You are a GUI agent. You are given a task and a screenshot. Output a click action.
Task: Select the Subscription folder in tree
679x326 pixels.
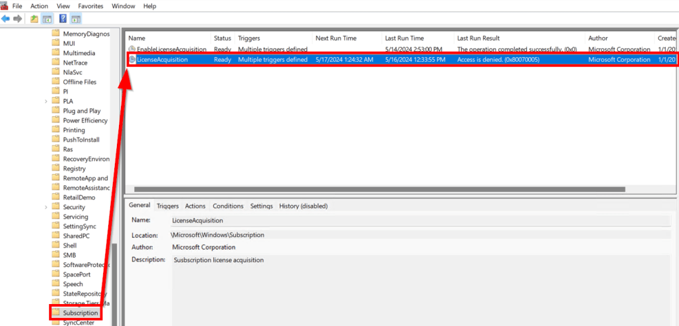[80, 313]
